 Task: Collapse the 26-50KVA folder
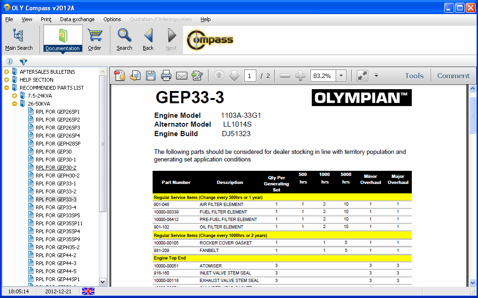click(x=15, y=104)
